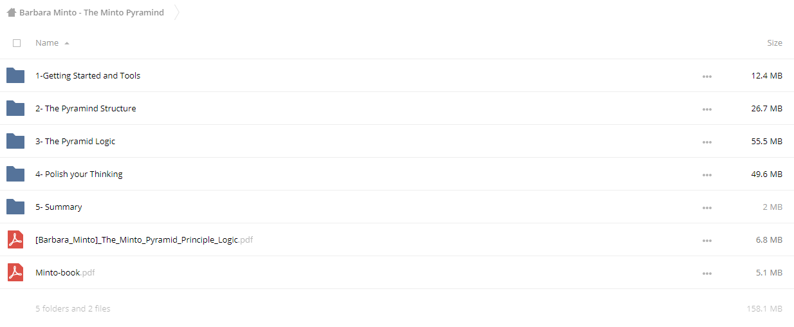The height and width of the screenshot is (327, 794).
Task: Click folder icon for 3- The Pyramid Logic
Action: pyautogui.click(x=15, y=141)
